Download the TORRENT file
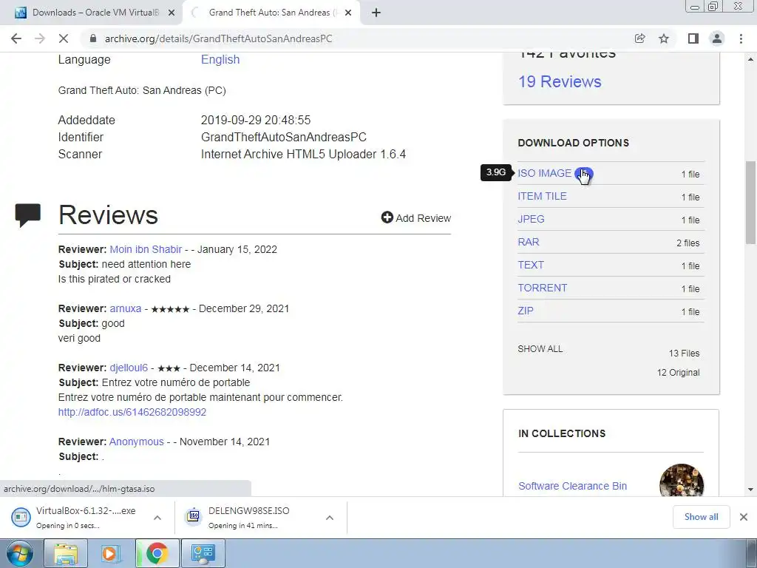This screenshot has height=568, width=757. [x=542, y=288]
